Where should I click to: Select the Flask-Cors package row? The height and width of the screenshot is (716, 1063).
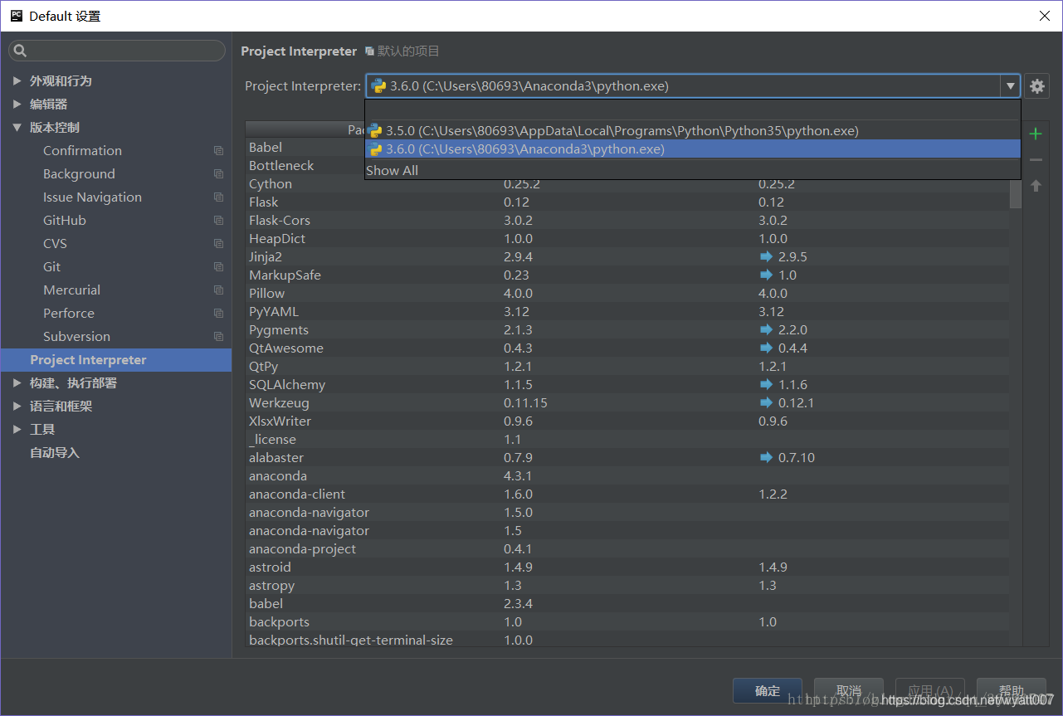627,221
